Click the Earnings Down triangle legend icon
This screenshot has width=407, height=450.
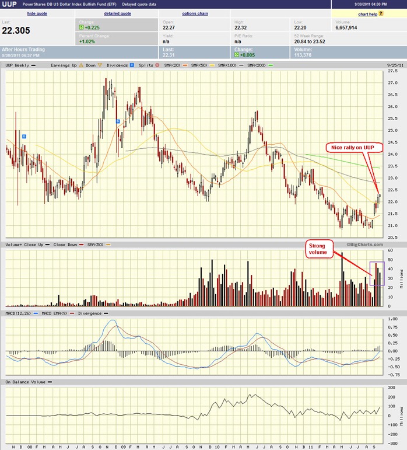(100, 65)
